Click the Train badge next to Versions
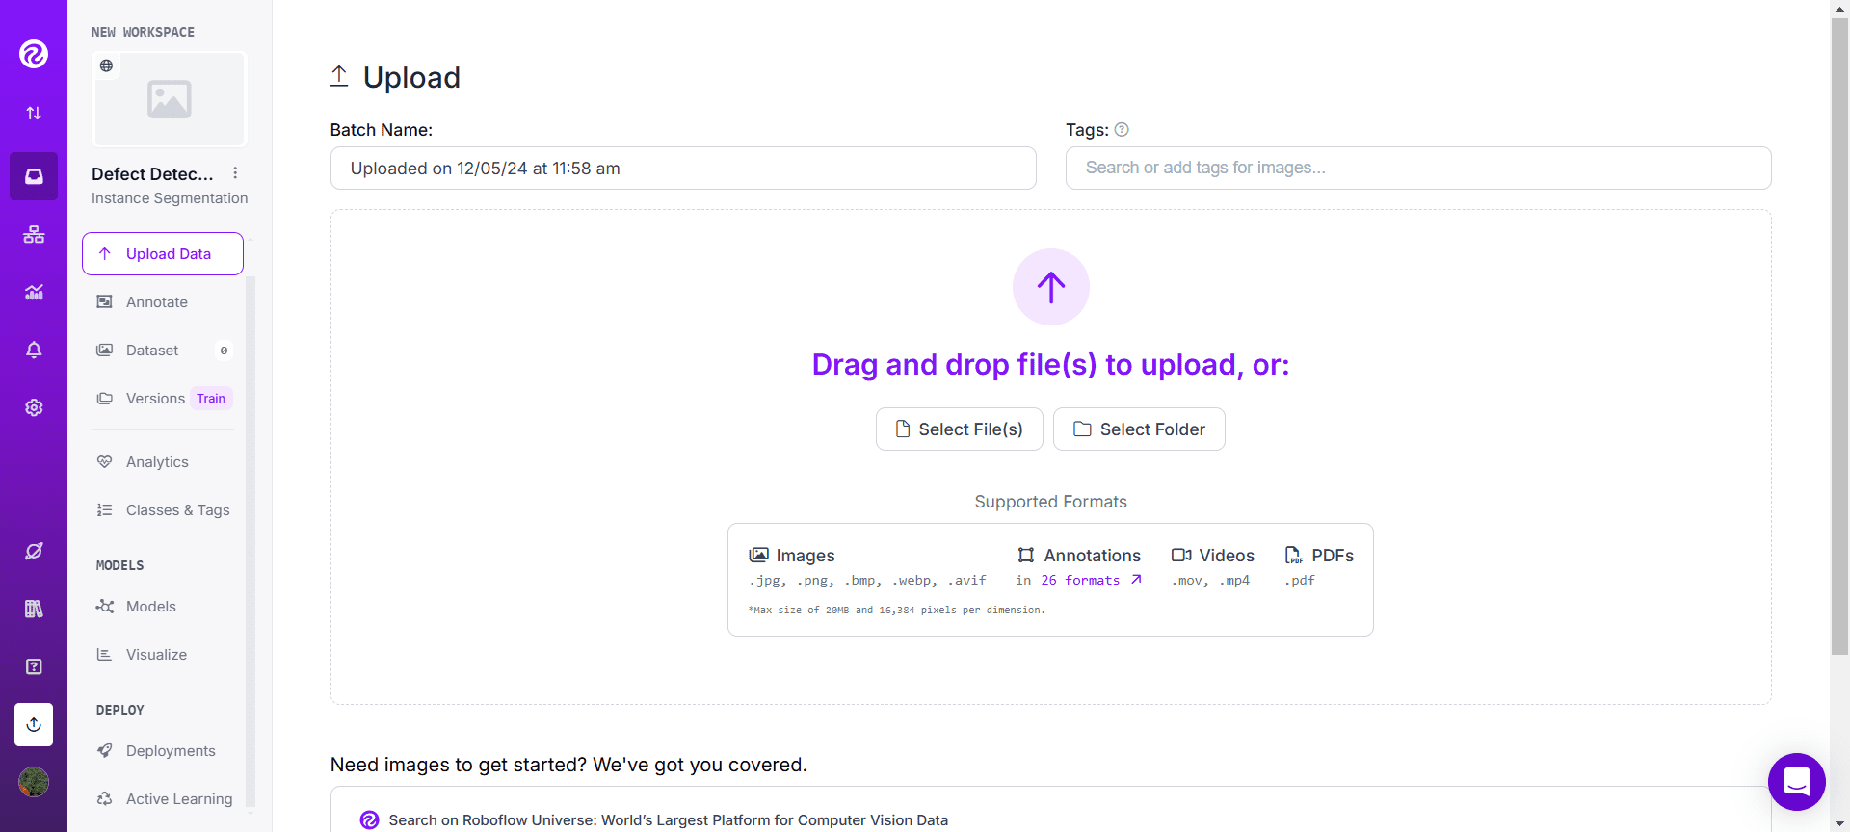The image size is (1850, 832). (x=211, y=399)
